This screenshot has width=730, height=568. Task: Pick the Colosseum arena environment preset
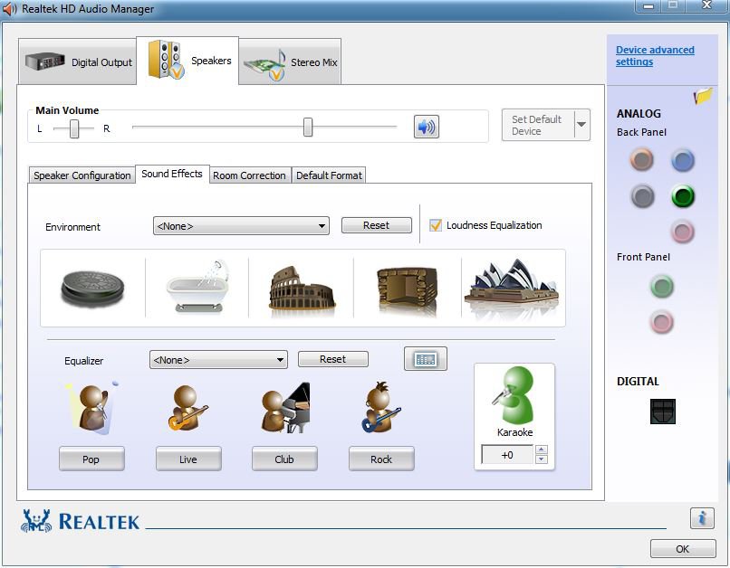302,288
